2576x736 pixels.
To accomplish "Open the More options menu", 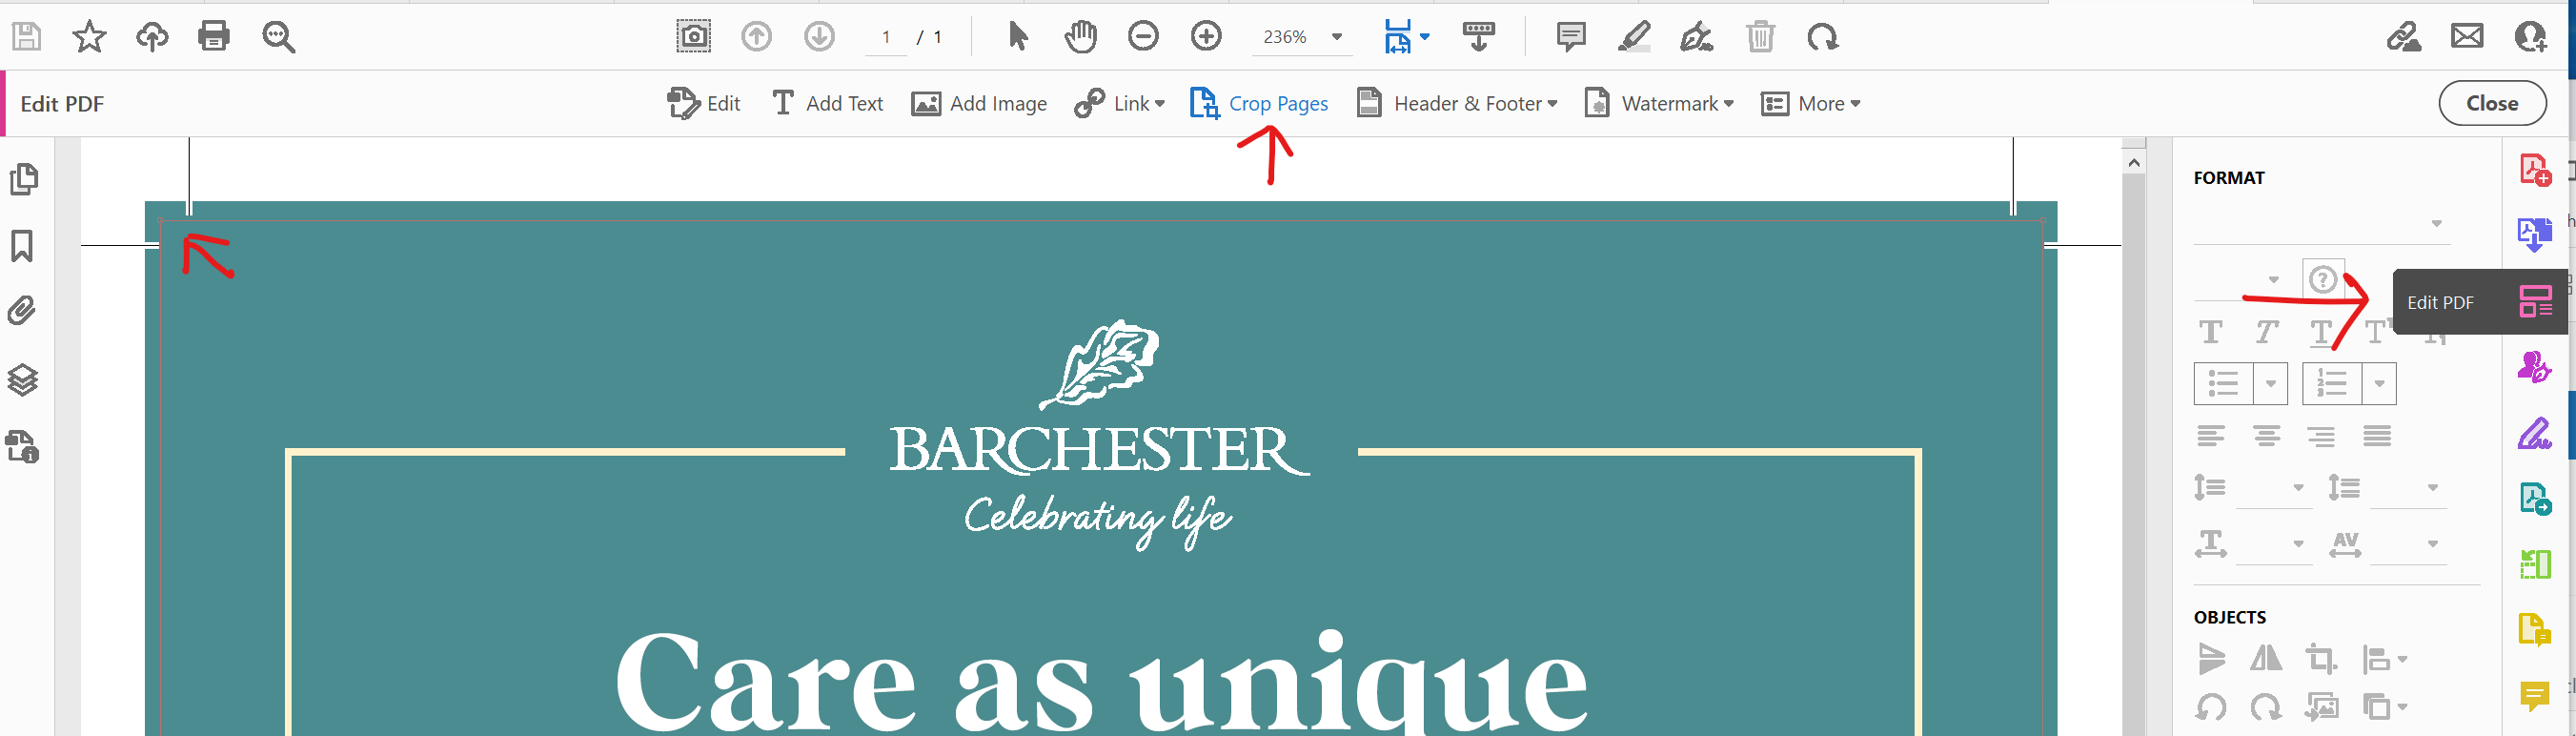I will tap(1811, 103).
